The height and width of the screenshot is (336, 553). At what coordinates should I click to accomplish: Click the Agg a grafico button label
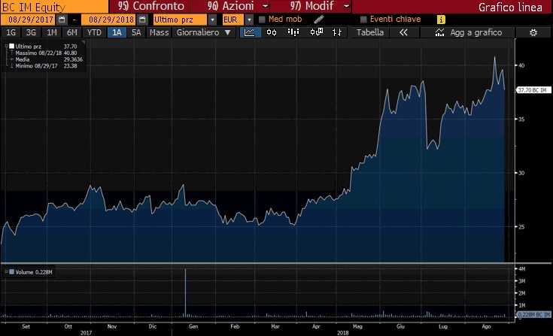[x=476, y=32]
